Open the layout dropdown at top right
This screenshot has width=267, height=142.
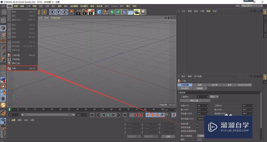pos(252,6)
